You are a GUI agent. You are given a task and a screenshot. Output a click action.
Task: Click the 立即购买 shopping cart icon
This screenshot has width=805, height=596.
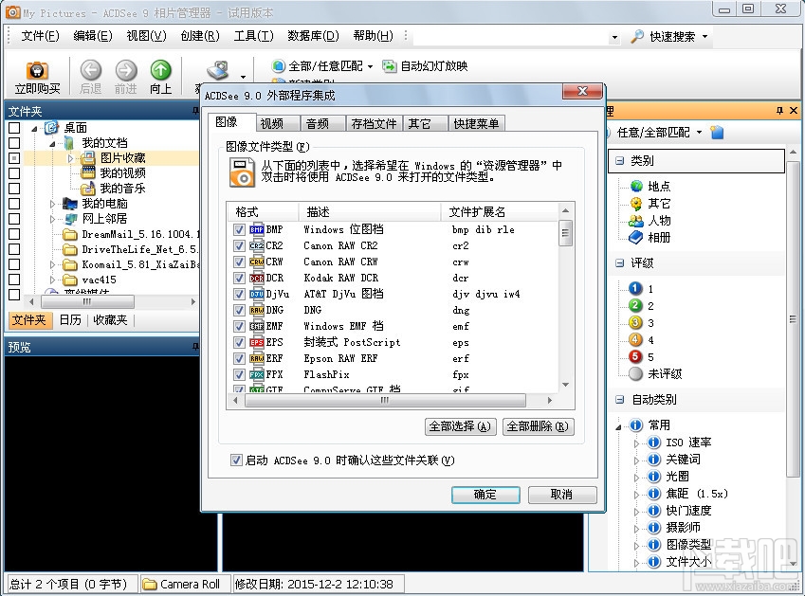click(x=36, y=70)
